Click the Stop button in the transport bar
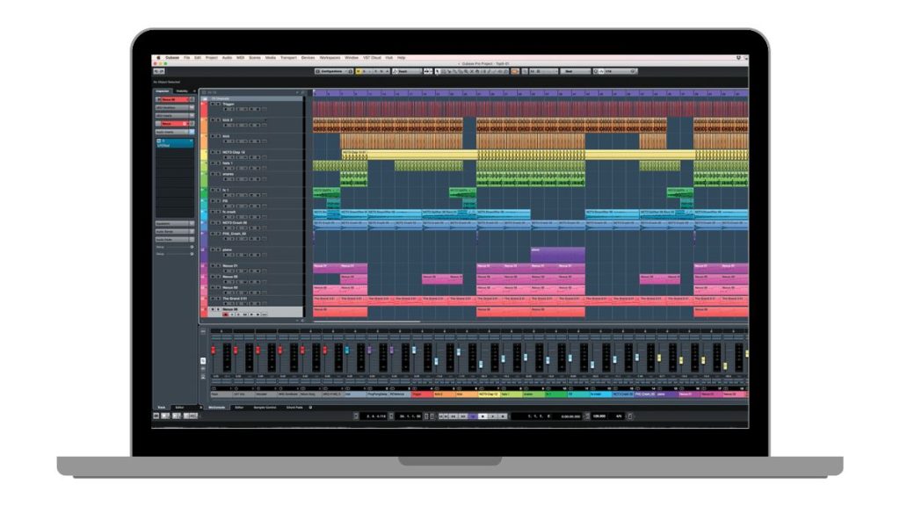The image size is (900, 506). point(483,416)
